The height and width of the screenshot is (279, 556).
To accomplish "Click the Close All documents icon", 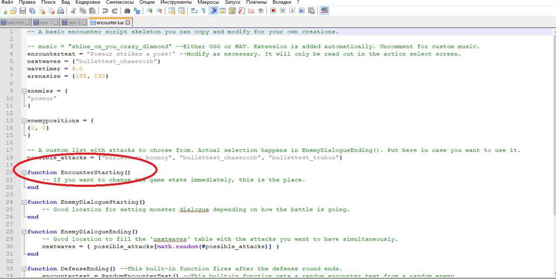I will coord(52,11).
